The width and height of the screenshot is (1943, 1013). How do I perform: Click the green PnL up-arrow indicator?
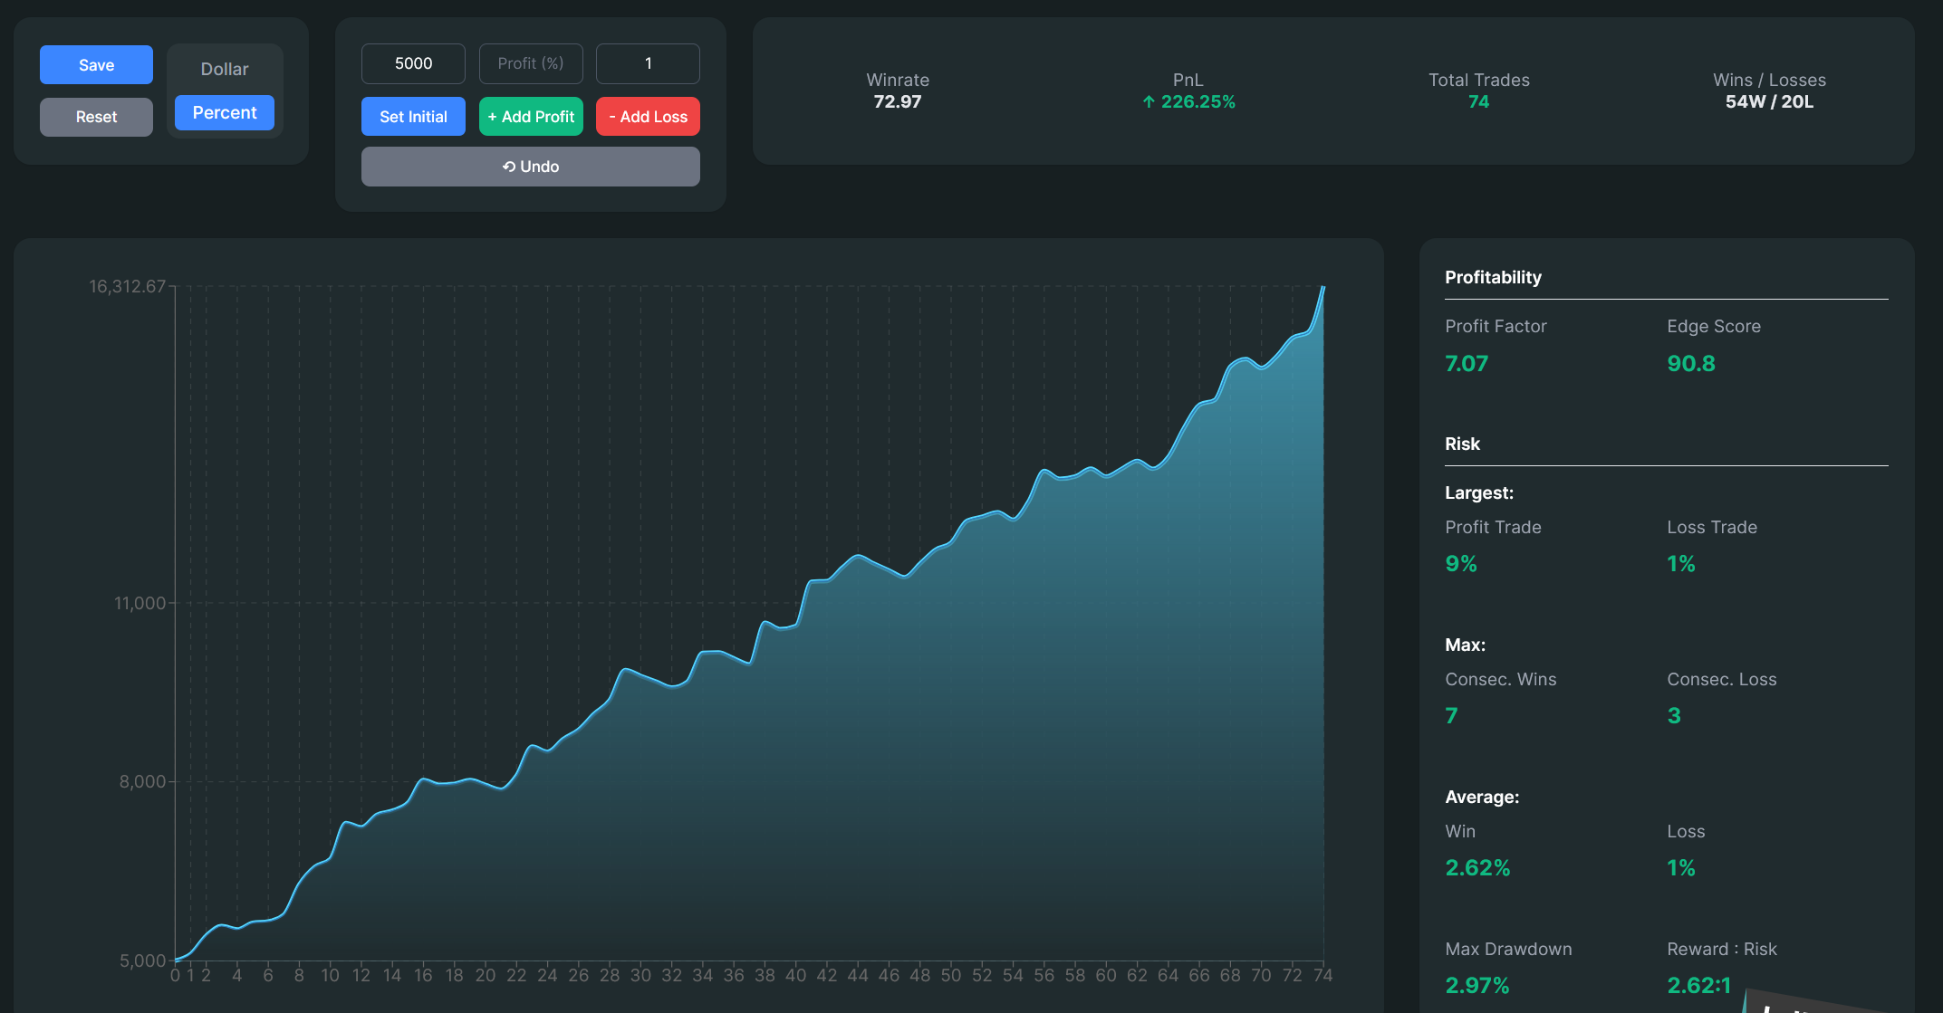pyautogui.click(x=1149, y=102)
